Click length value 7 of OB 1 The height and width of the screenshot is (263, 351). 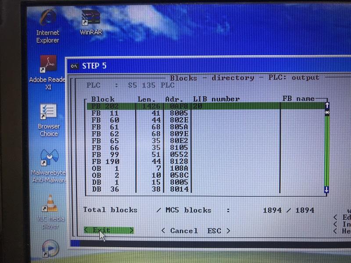click(x=158, y=168)
